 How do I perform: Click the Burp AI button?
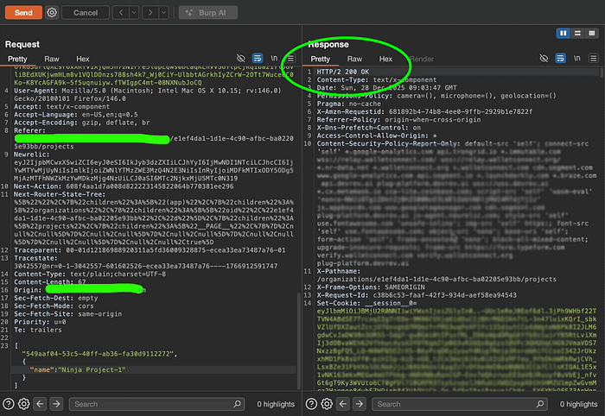(x=208, y=13)
